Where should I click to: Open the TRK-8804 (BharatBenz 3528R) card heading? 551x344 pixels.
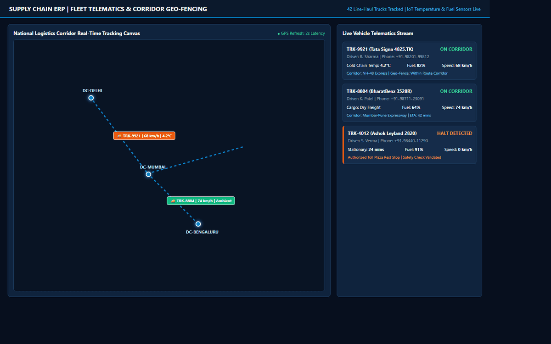pyautogui.click(x=379, y=91)
